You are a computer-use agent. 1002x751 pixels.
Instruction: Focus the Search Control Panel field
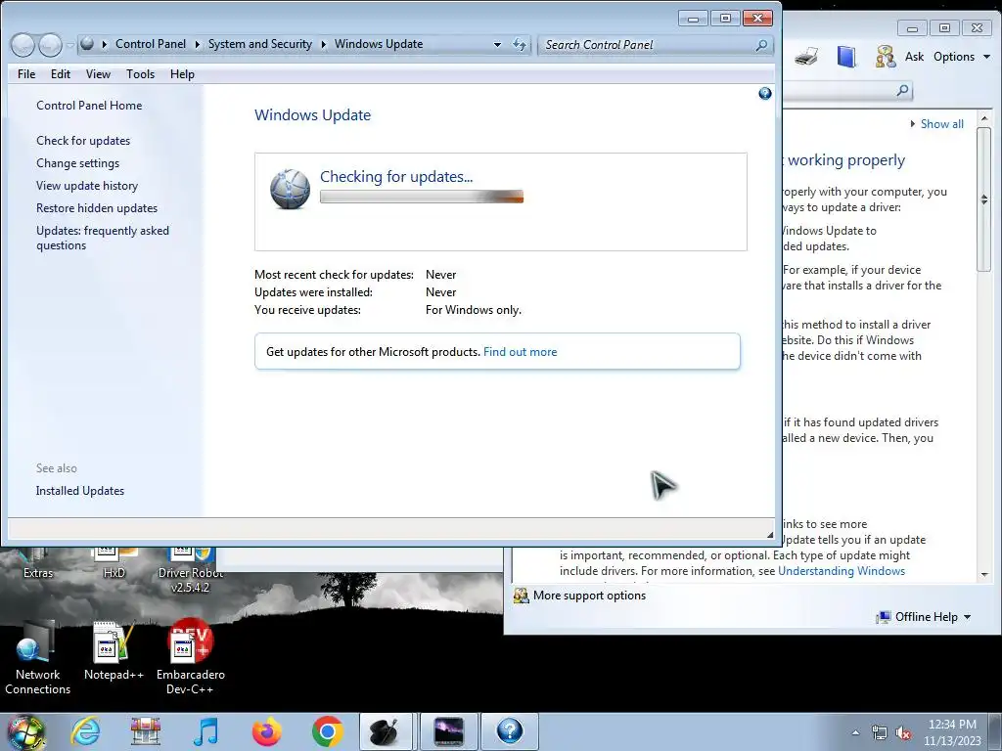pyautogui.click(x=656, y=45)
